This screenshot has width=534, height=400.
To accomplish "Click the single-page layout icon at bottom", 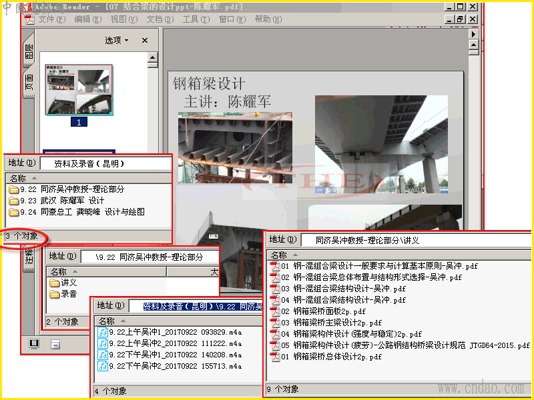I will 55,344.
